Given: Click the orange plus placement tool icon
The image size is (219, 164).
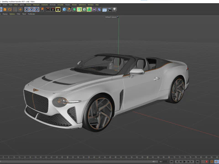Looking at the screenshot, I should point(20,10).
